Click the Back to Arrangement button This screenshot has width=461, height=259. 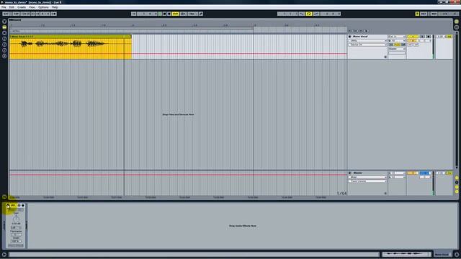click(183, 14)
